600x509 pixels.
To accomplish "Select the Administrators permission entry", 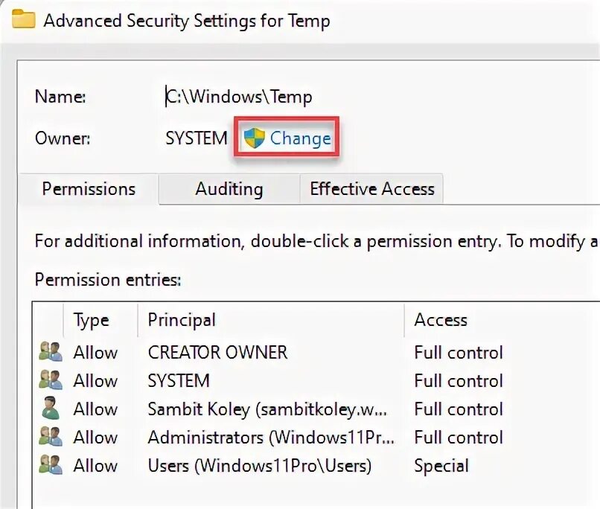I will (271, 438).
